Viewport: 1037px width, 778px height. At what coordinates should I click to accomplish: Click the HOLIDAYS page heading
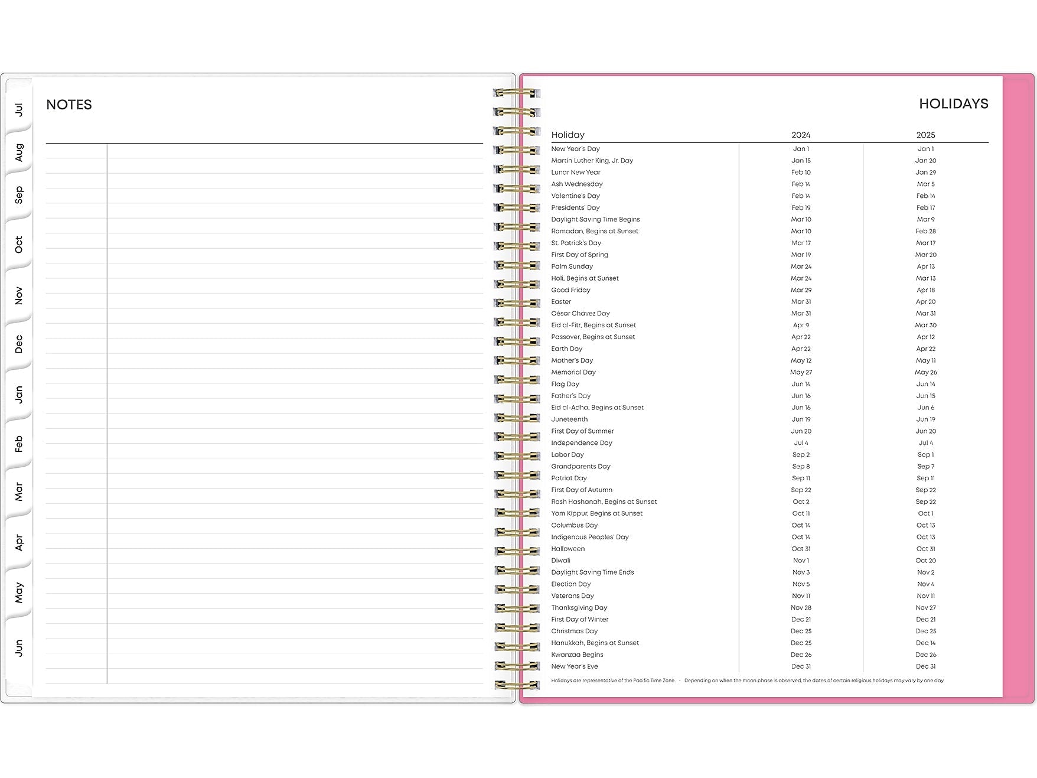point(953,104)
